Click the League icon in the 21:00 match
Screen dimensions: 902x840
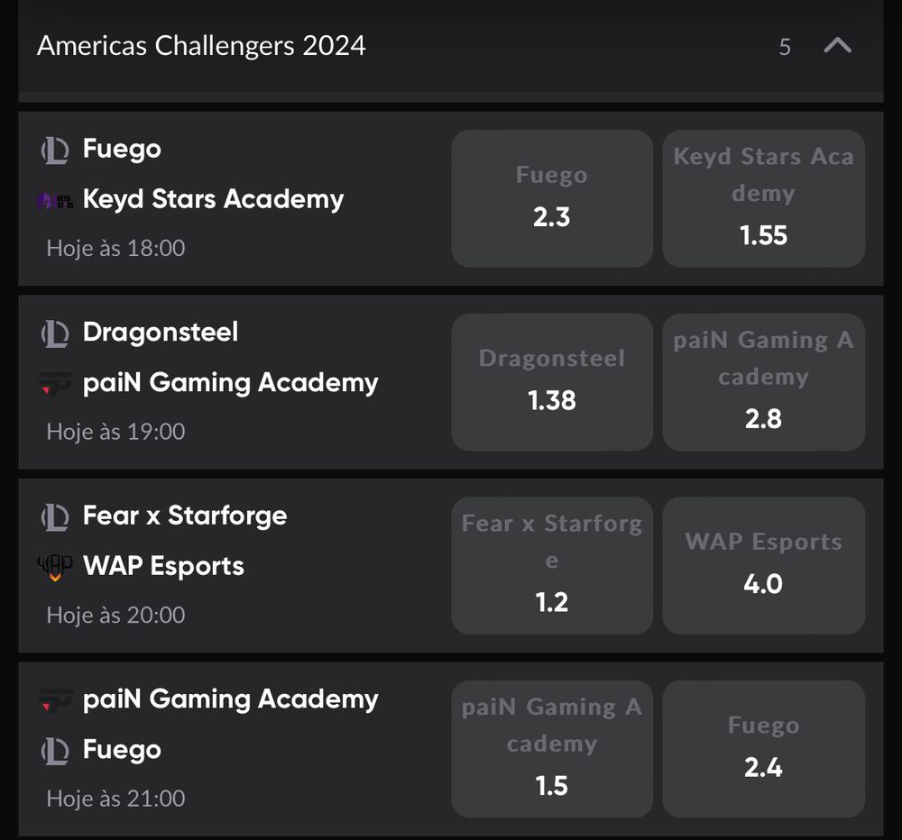[55, 751]
